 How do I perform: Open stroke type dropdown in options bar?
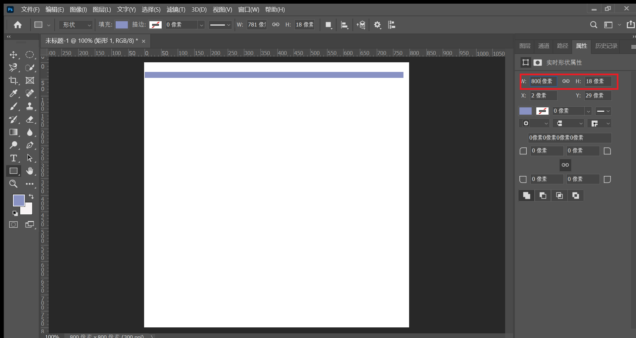click(220, 25)
